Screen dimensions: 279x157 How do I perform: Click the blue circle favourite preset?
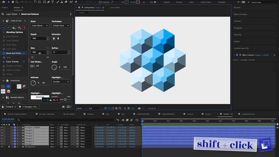8,86
